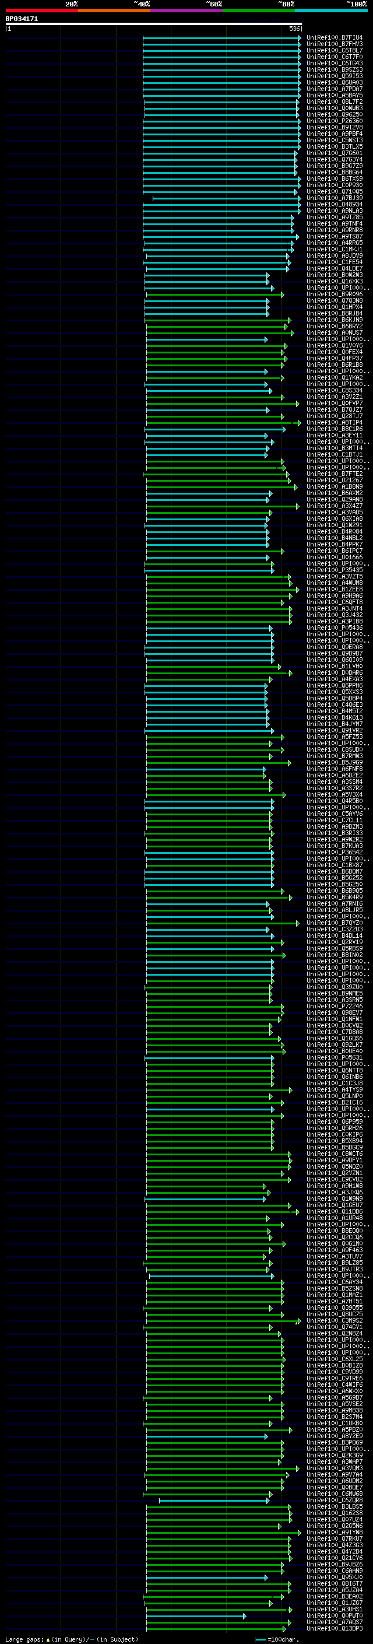
Task: Click the cyan ~100% identity legend bar
Action: 332,10
